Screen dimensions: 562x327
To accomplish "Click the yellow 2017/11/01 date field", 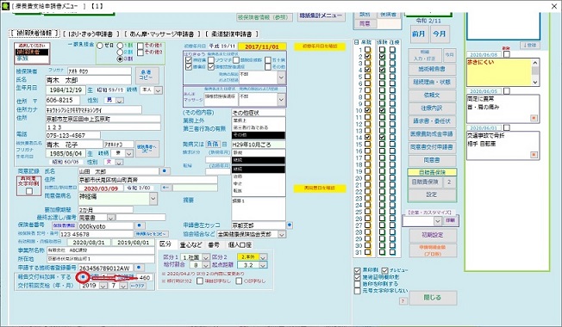I will 262,46.
